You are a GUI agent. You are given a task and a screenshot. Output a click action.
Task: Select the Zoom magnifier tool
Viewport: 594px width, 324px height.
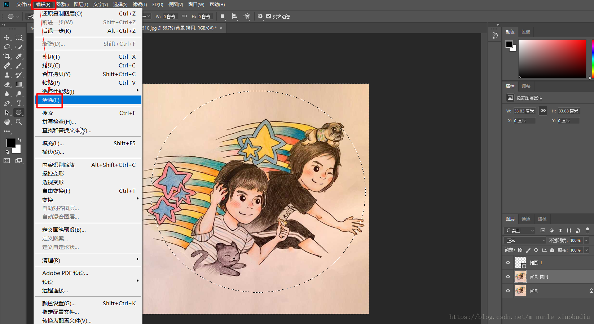[19, 122]
